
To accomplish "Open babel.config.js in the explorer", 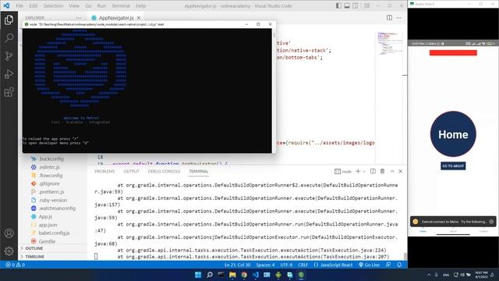I will [54, 233].
